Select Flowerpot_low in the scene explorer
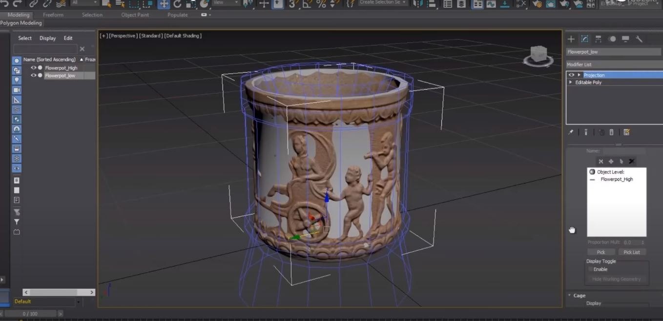Viewport: 663px width, 321px height. click(60, 76)
